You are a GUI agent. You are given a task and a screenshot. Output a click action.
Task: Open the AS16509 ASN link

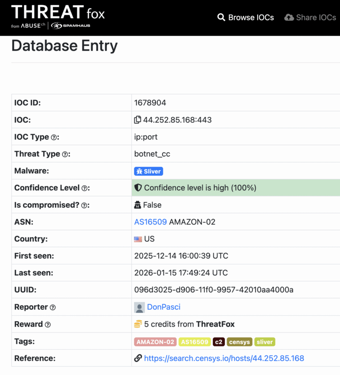[x=150, y=222]
